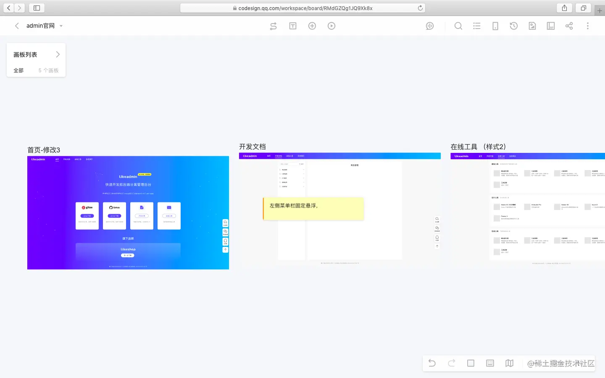The width and height of the screenshot is (605, 378).
Task: Toggle the canvas minimap icon
Action: click(x=509, y=363)
